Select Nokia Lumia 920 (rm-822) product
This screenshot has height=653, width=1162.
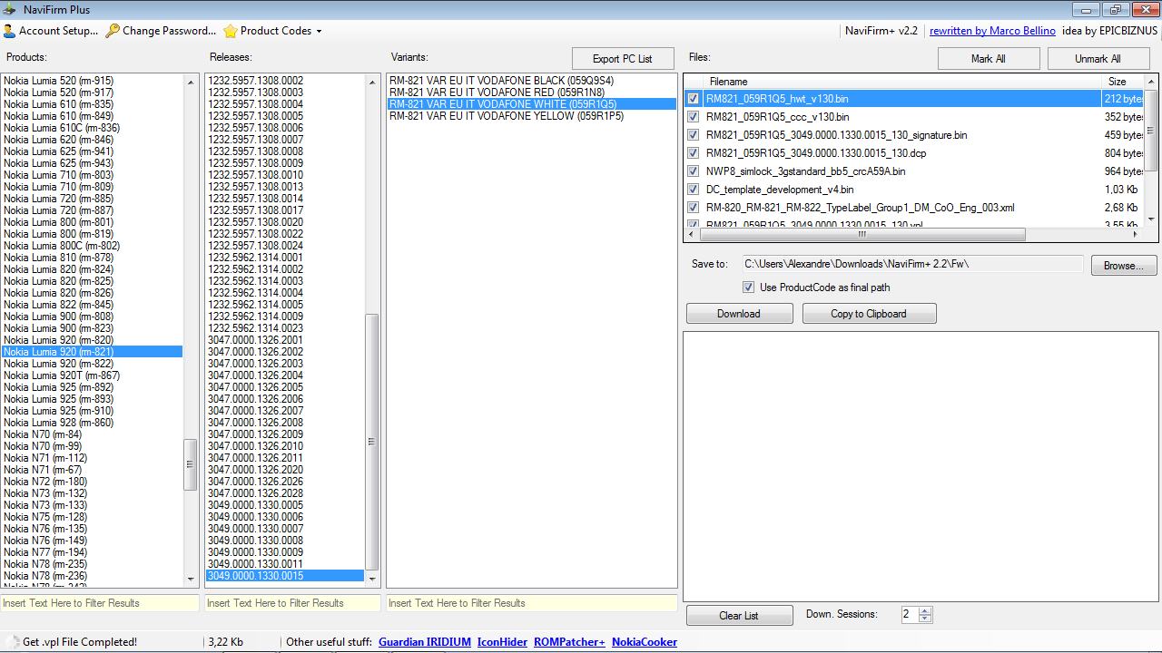point(92,364)
